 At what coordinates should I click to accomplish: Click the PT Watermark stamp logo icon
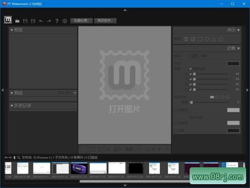click(x=8, y=20)
